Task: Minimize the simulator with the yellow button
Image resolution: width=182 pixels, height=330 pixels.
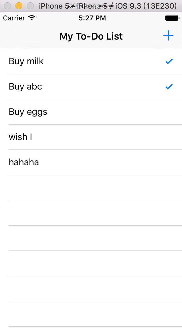Action: tap(19, 6)
